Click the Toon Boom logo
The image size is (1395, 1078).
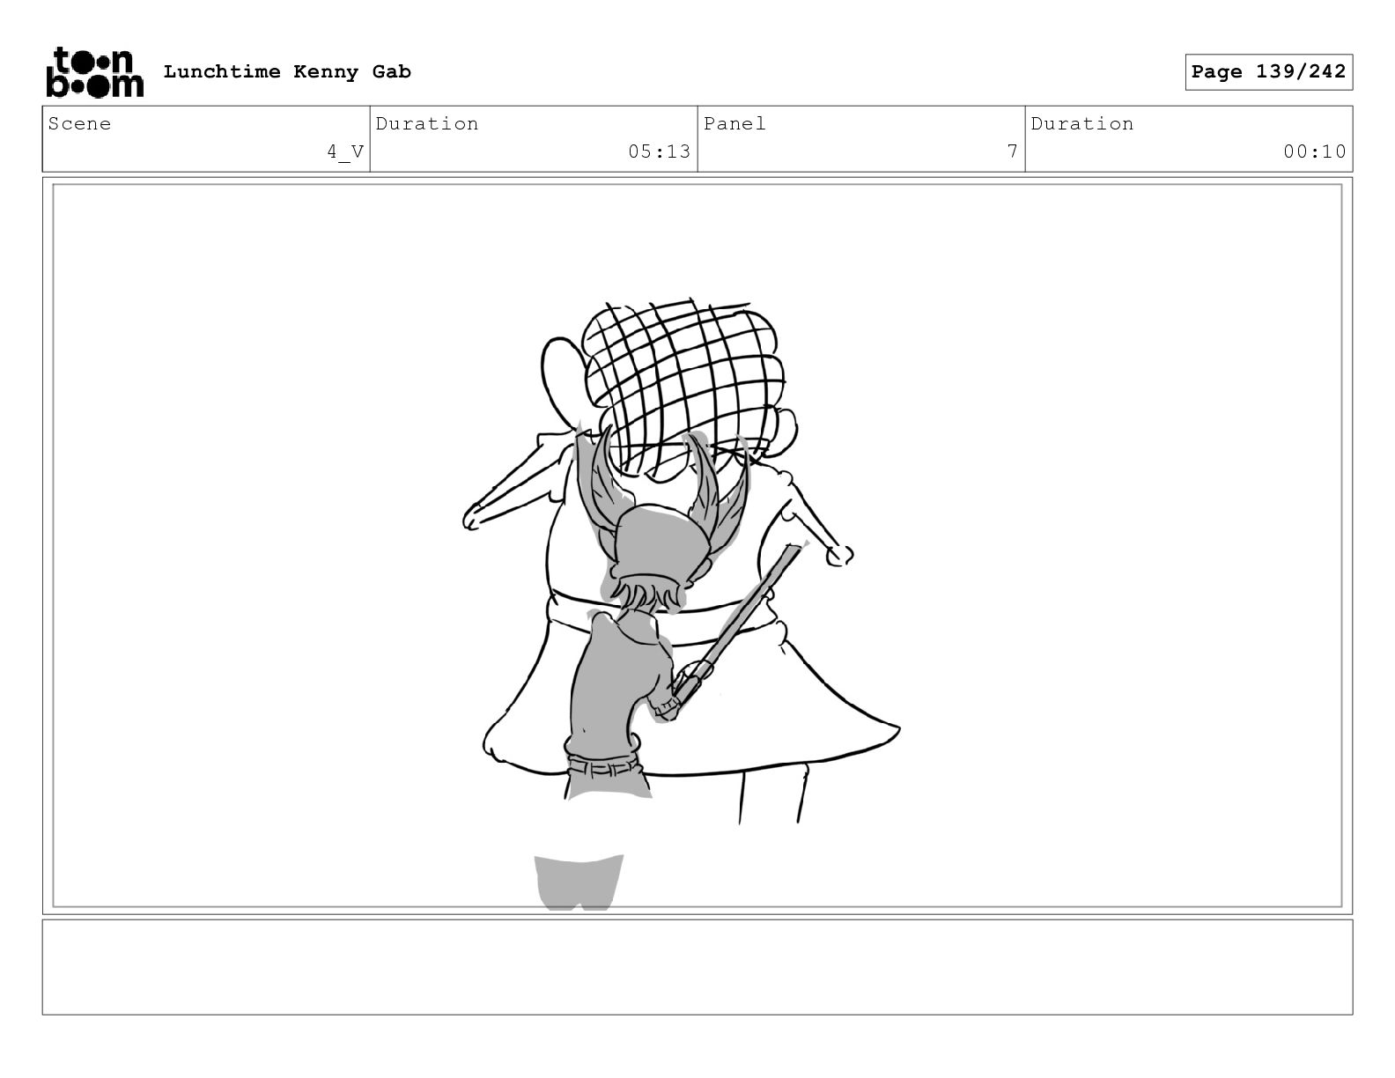tap(94, 72)
